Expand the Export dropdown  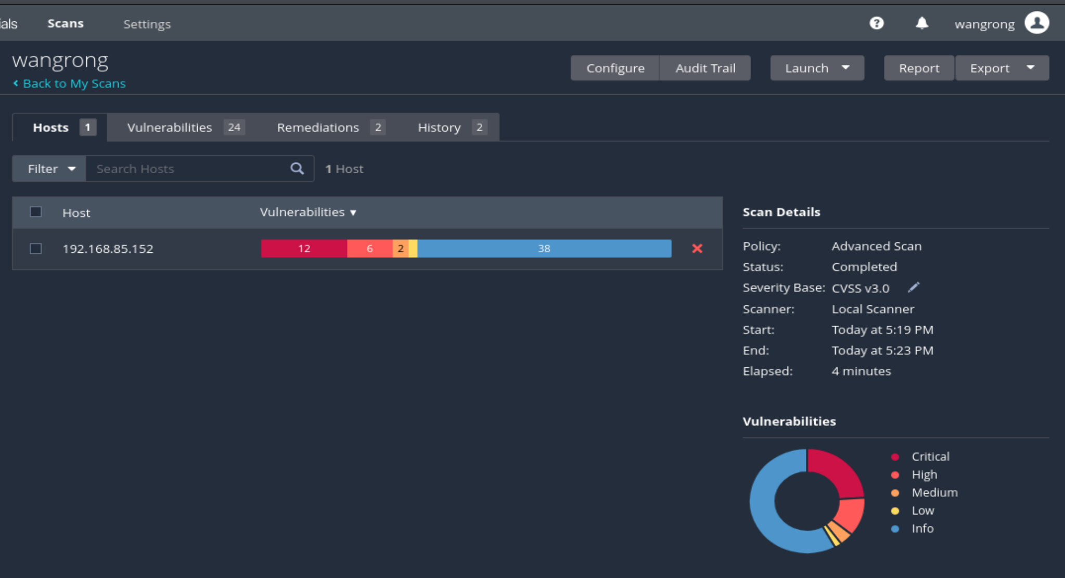click(1002, 68)
